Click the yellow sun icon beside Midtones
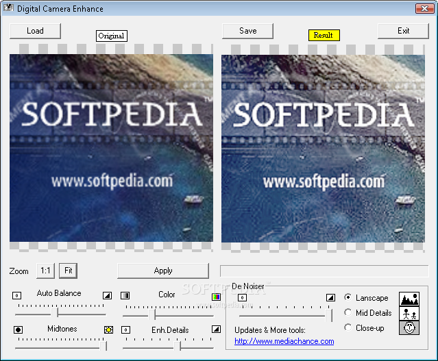 pos(109,329)
